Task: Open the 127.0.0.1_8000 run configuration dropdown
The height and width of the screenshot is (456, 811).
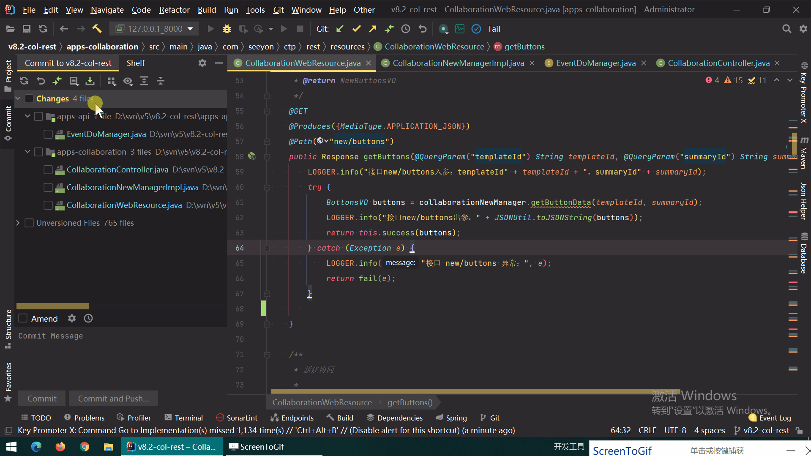Action: pos(155,29)
